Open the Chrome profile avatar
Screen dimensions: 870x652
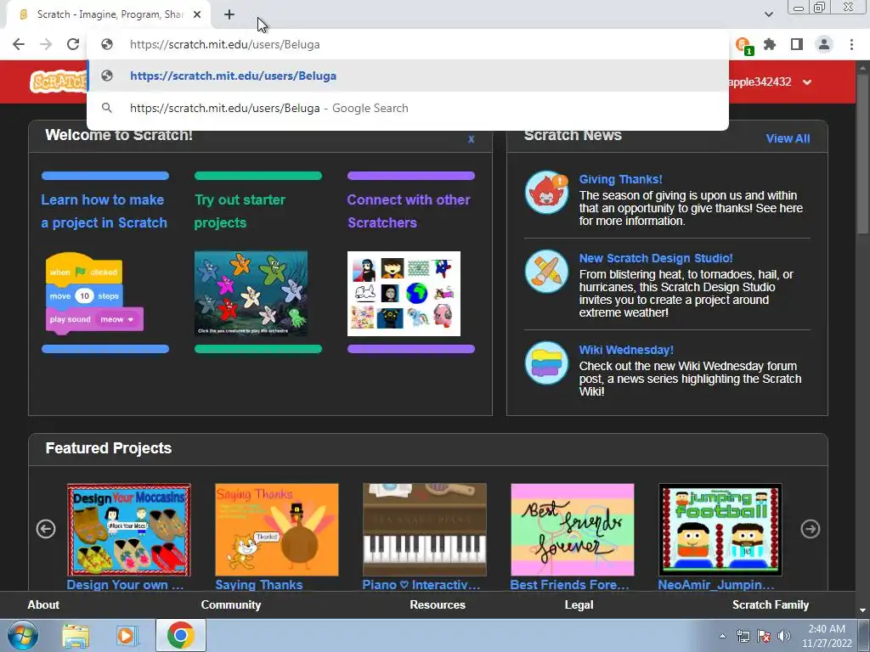(824, 44)
